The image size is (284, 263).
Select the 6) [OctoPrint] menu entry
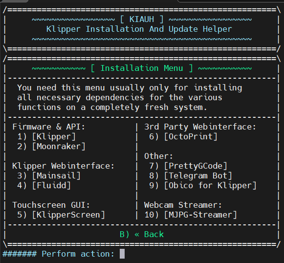(x=183, y=137)
